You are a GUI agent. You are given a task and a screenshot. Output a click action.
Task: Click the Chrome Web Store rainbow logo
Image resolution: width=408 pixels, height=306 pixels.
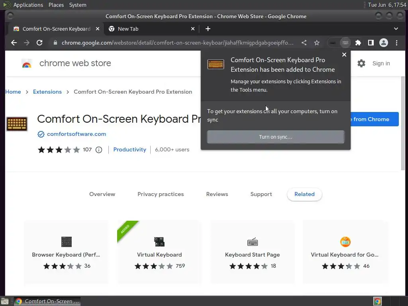[x=27, y=63]
